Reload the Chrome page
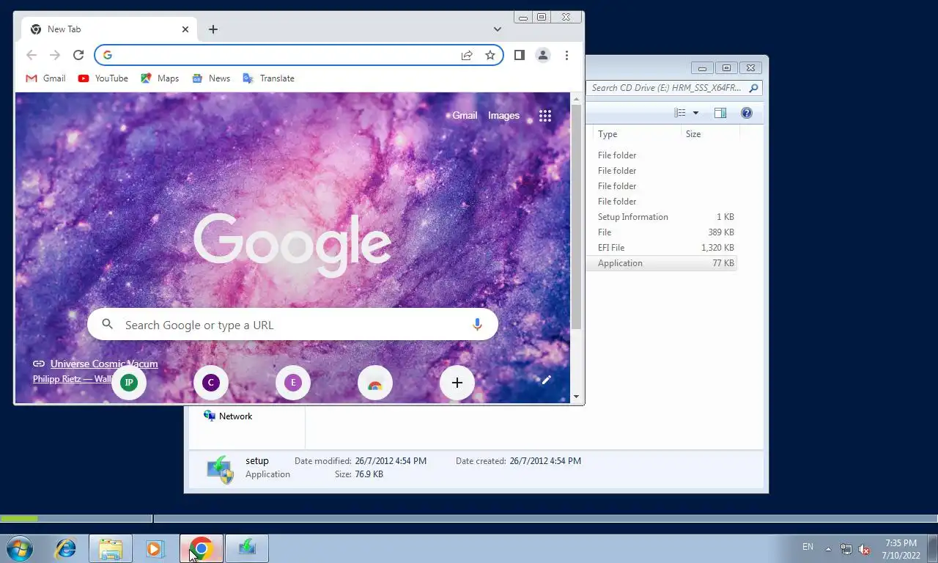Image resolution: width=938 pixels, height=563 pixels. [x=78, y=55]
